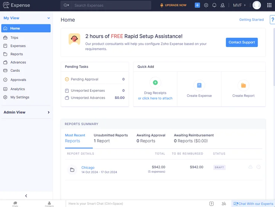275x207 pixels.
Task: Open My Settings in the sidebar
Action: [x=26, y=97]
